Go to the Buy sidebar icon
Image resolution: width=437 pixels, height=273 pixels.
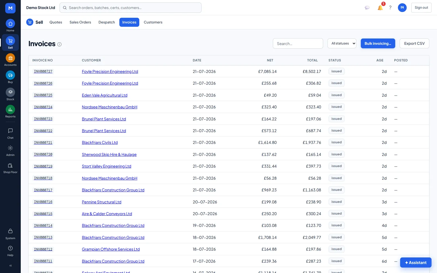[x=10, y=75]
